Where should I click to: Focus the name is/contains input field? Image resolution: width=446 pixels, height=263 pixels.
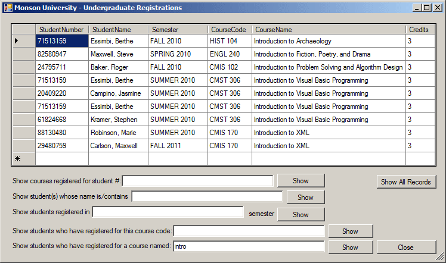(207, 196)
